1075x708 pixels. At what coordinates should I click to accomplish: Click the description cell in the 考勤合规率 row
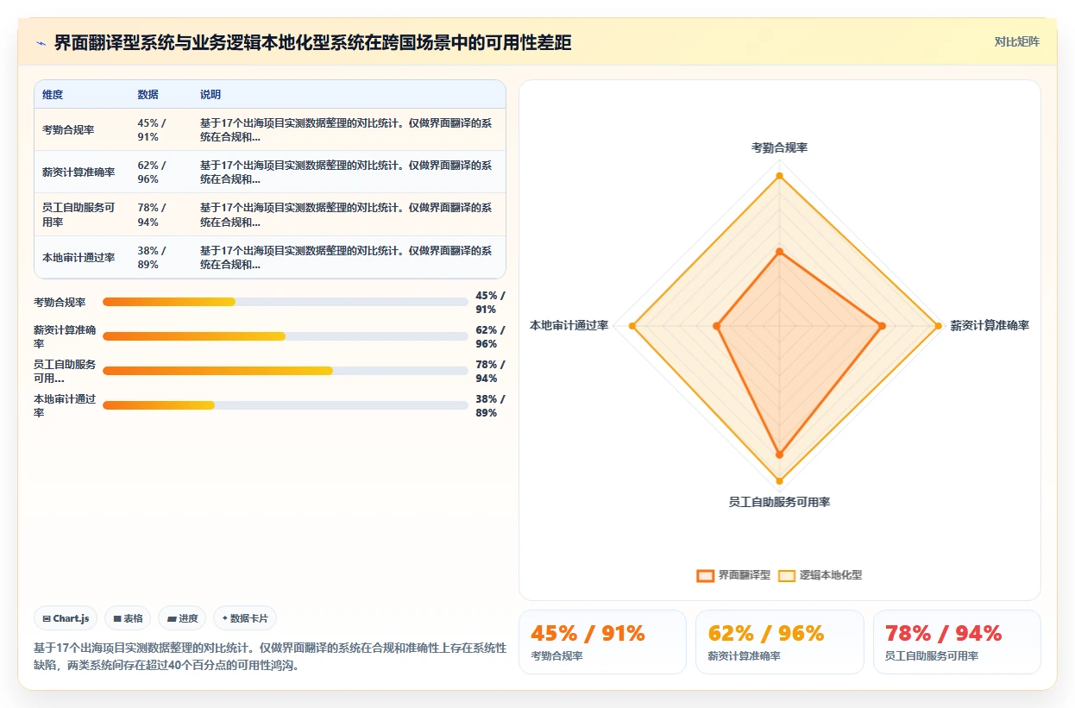(349, 130)
